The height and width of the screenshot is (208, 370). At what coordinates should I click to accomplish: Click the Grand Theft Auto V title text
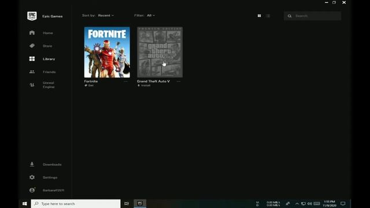[x=153, y=81]
